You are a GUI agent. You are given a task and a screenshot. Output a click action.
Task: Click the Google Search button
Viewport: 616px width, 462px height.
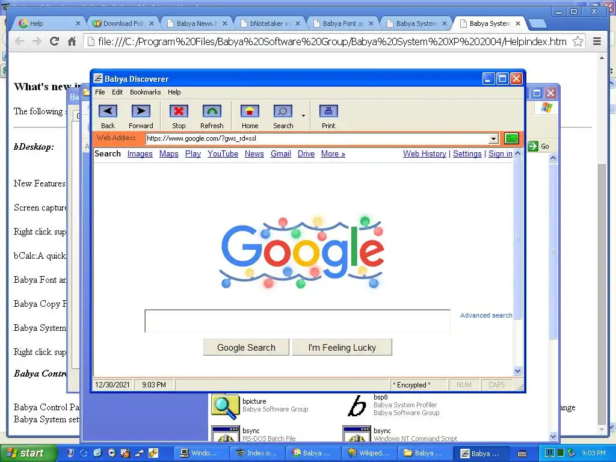click(x=246, y=347)
